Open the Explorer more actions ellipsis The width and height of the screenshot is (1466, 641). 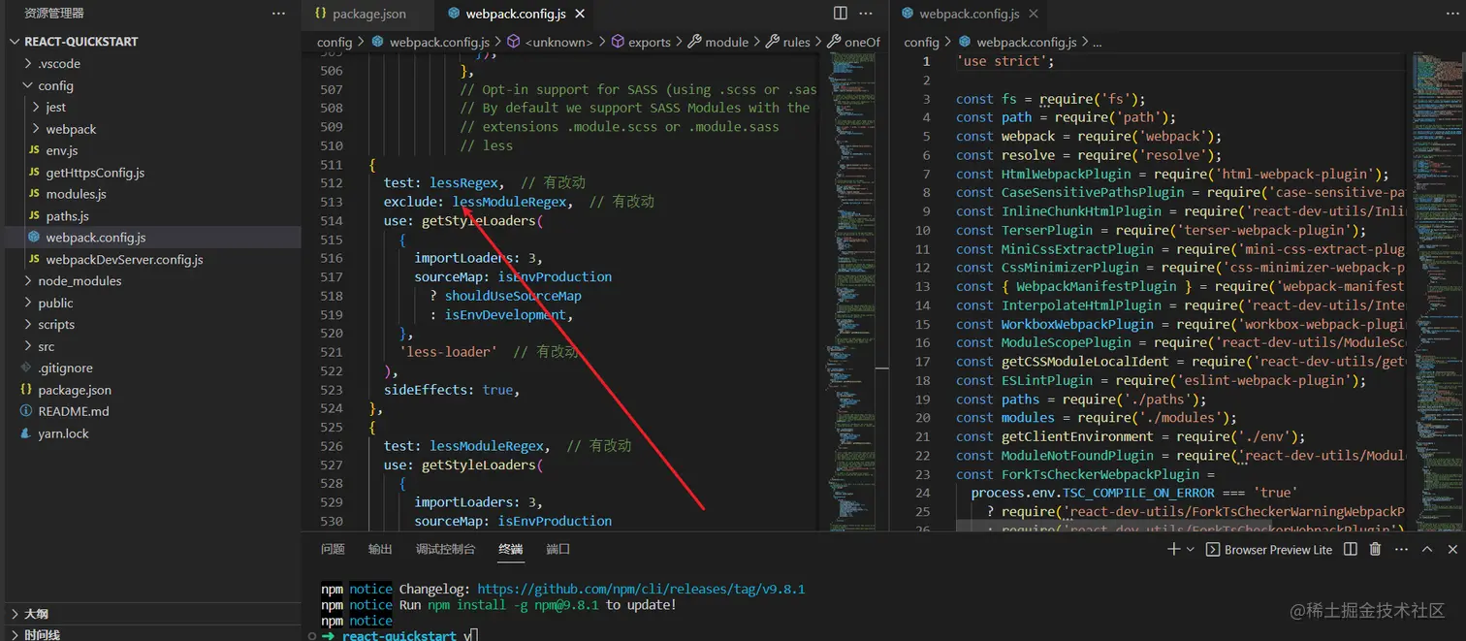click(279, 14)
